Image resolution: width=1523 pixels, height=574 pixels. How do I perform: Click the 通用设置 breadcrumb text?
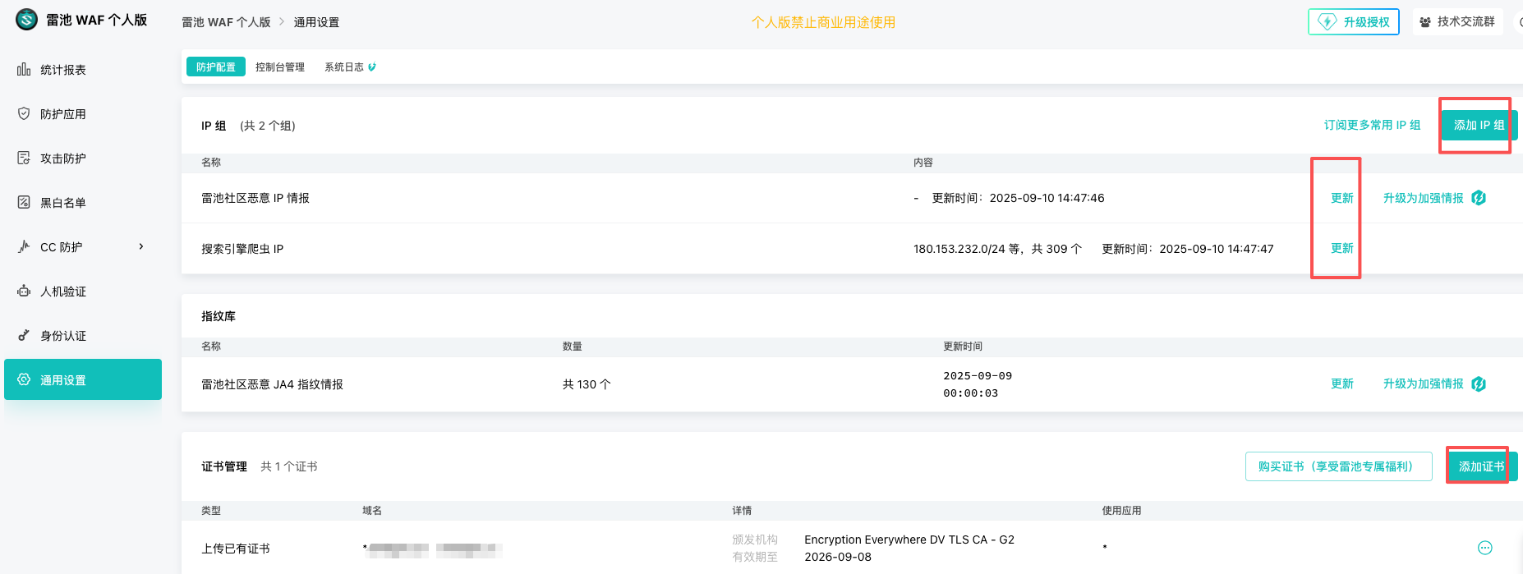point(316,22)
